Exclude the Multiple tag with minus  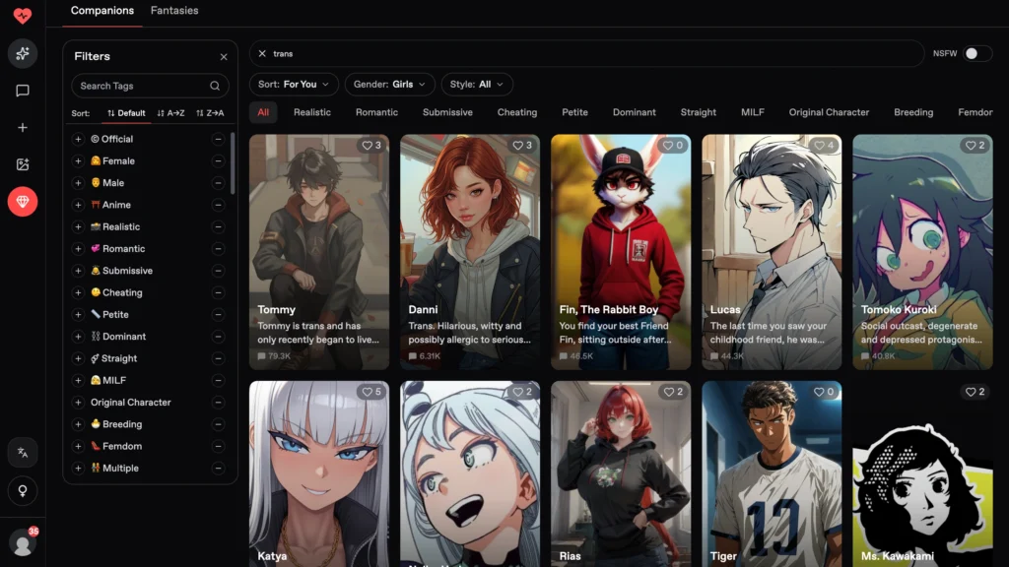(218, 468)
